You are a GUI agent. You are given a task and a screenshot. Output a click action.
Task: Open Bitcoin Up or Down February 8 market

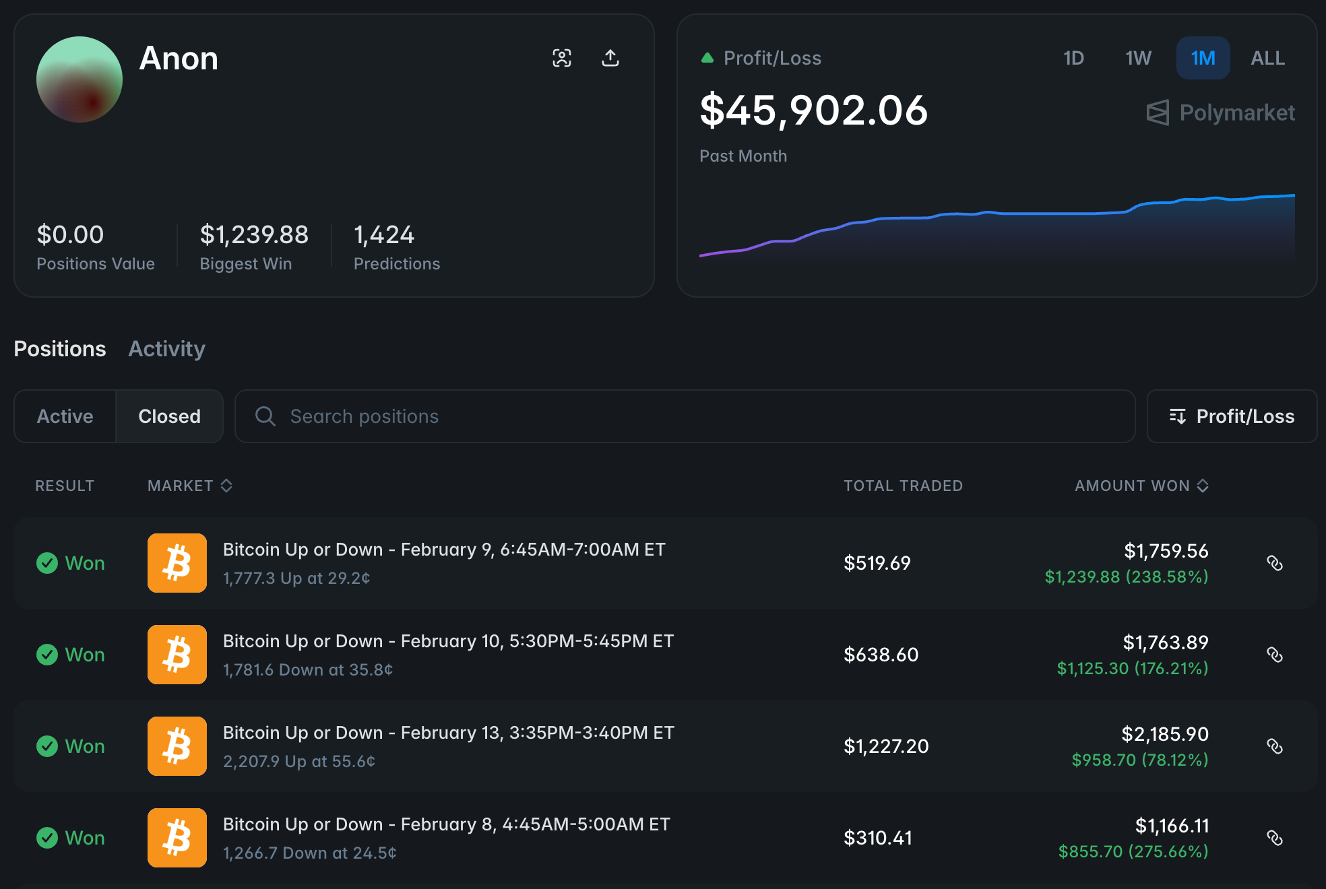[446, 824]
